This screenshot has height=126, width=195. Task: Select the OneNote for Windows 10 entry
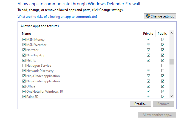[44, 92]
